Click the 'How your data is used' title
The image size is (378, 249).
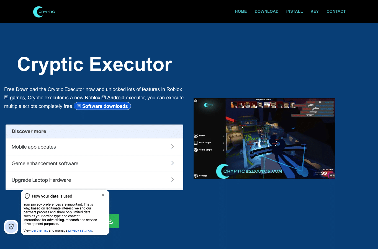pos(52,196)
